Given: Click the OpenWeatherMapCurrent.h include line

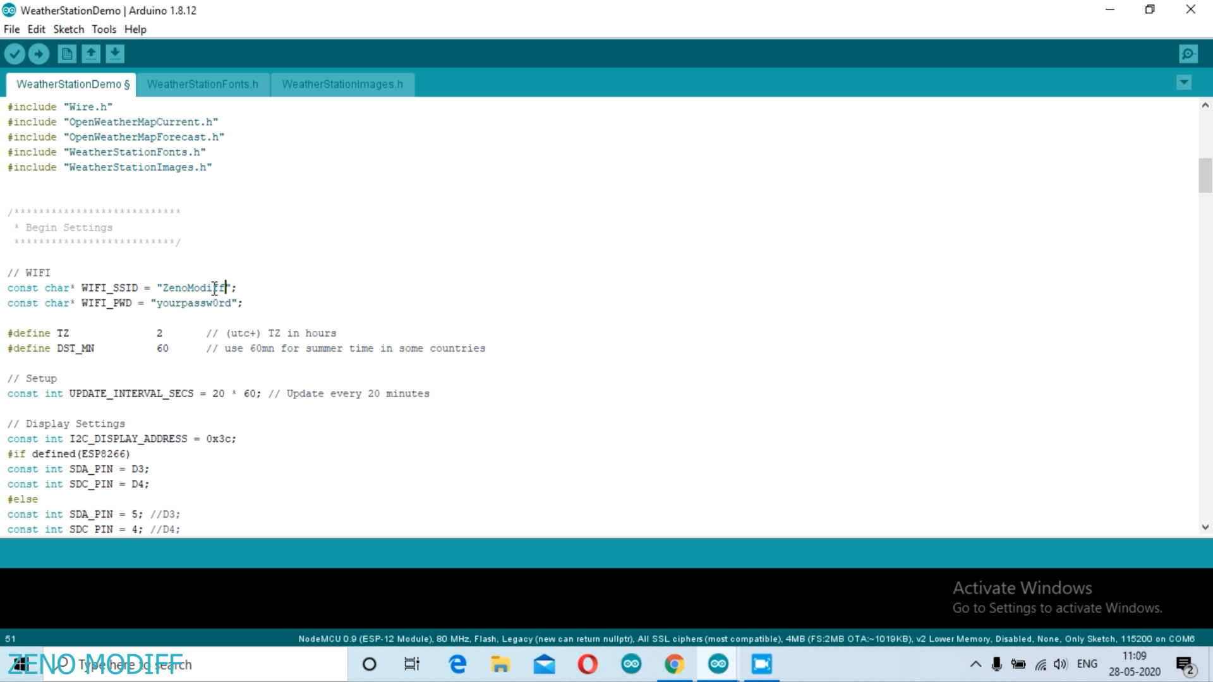Looking at the screenshot, I should (113, 123).
